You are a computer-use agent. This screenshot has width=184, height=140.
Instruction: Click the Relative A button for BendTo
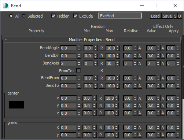click(140, 86)
